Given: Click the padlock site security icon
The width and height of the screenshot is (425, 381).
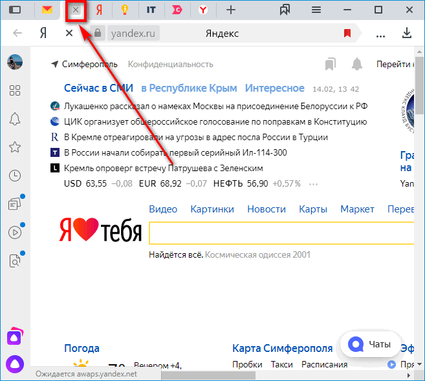Looking at the screenshot, I should click(98, 33).
